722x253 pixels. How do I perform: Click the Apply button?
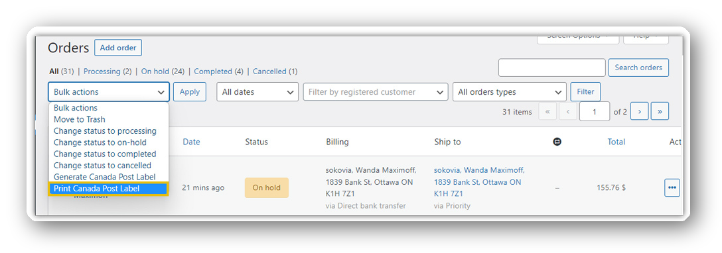pos(190,92)
